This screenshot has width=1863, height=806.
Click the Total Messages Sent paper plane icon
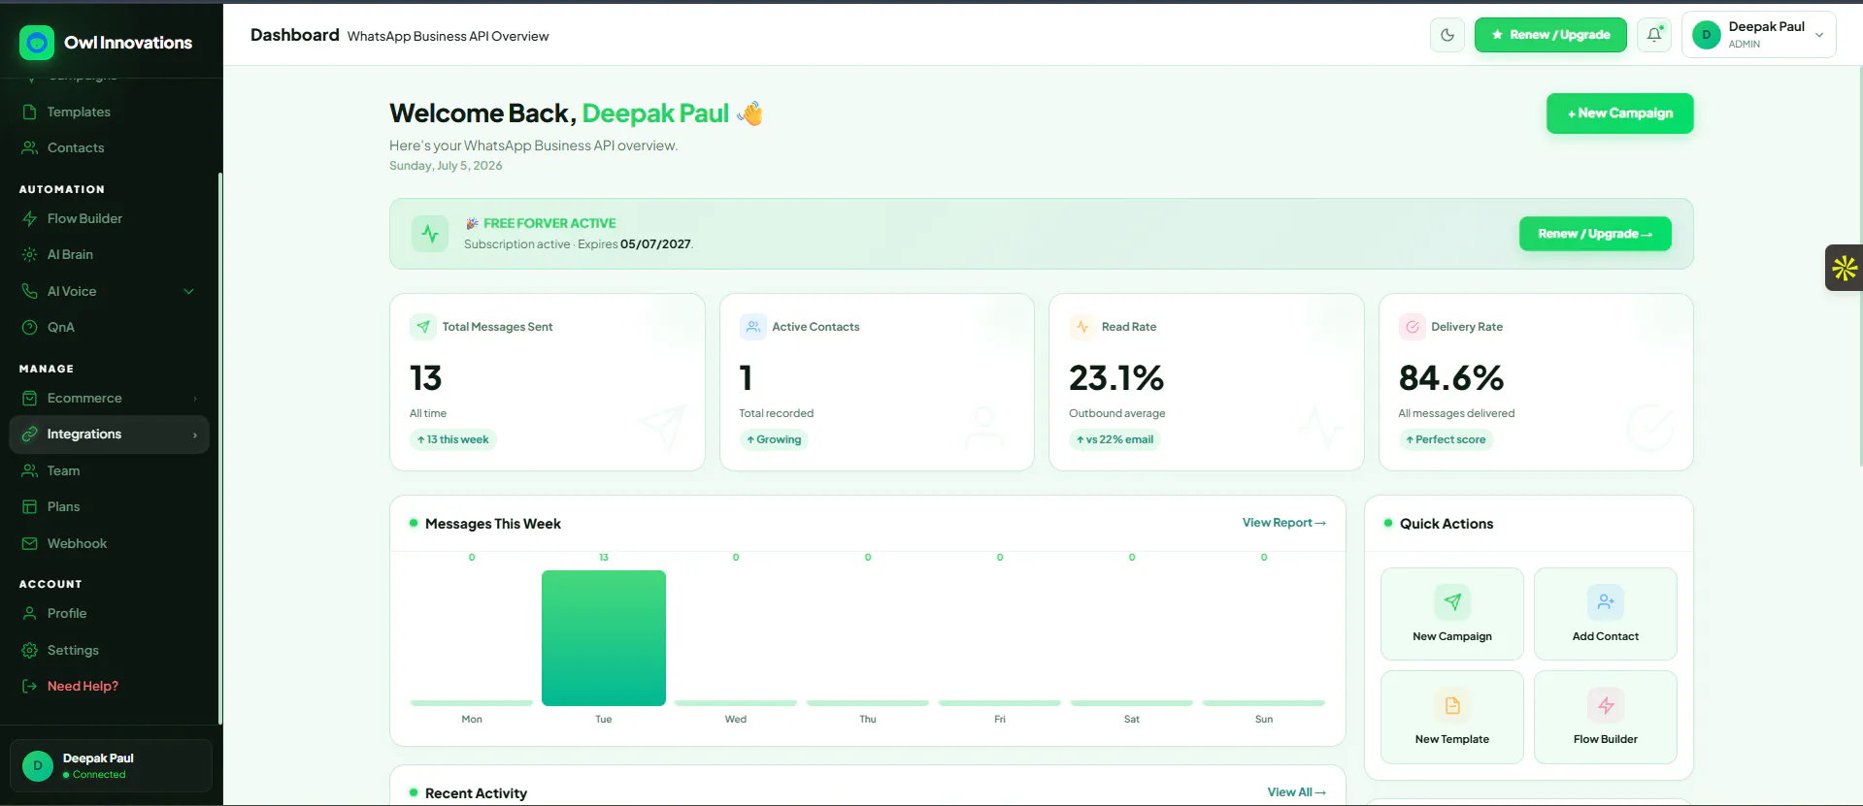pos(423,327)
